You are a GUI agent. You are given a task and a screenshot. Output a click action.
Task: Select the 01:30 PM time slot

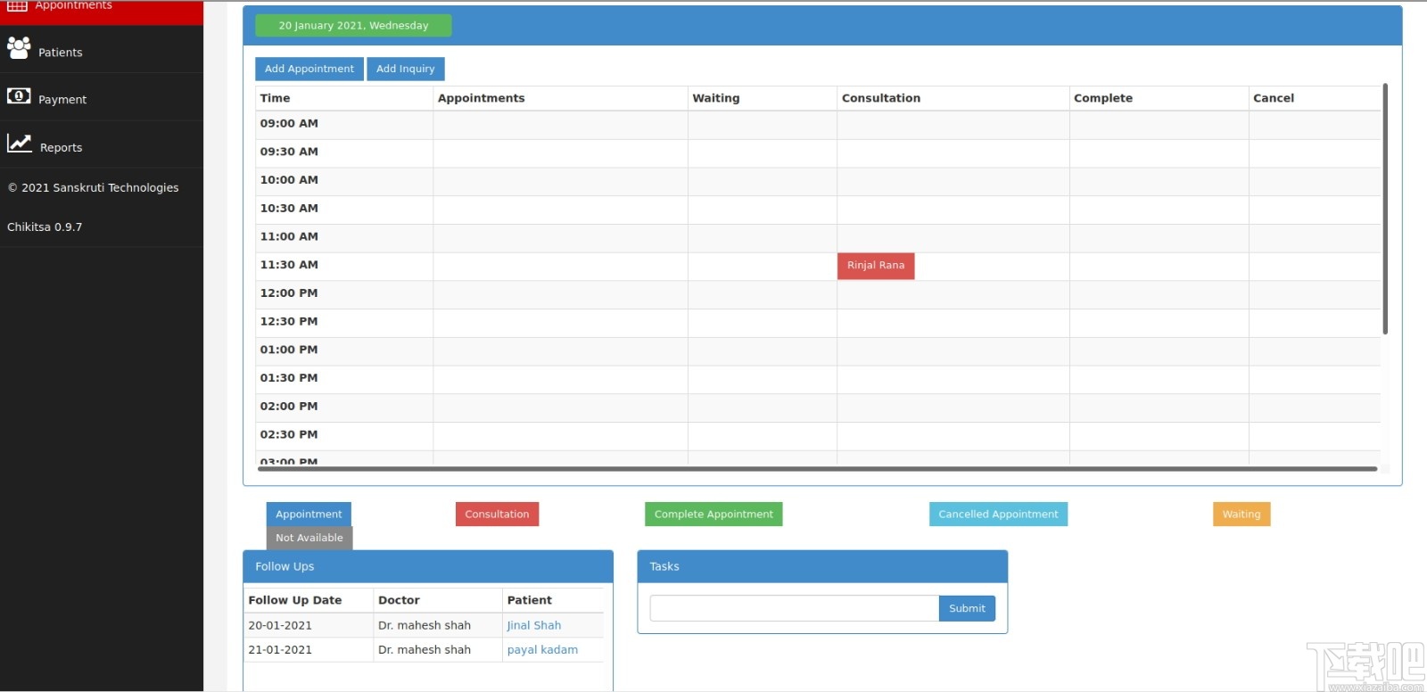[x=289, y=378]
